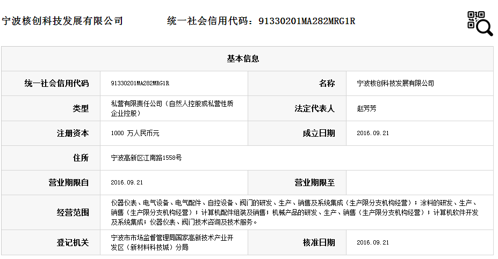Select date 2016.09.21 beside 成立日期

point(373,133)
